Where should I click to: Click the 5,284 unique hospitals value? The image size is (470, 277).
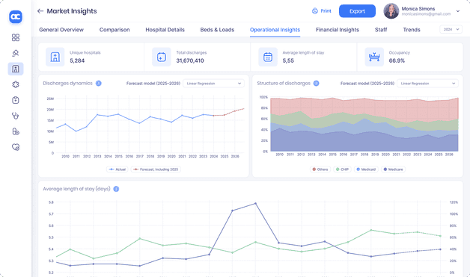(x=77, y=60)
